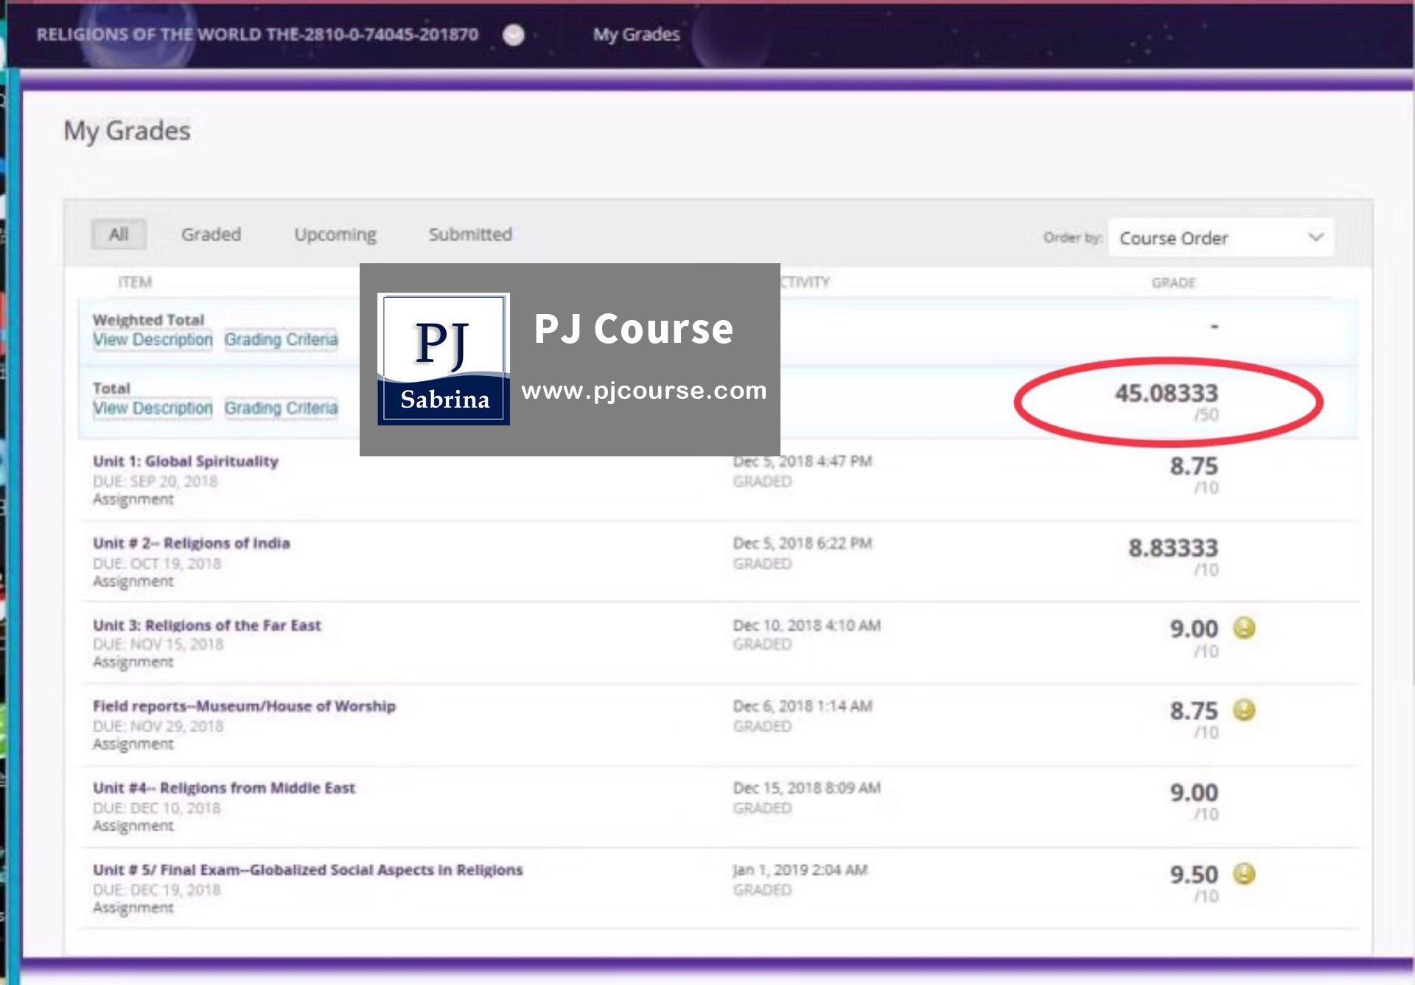
Task: Switch to the Graded tab
Action: coord(211,234)
